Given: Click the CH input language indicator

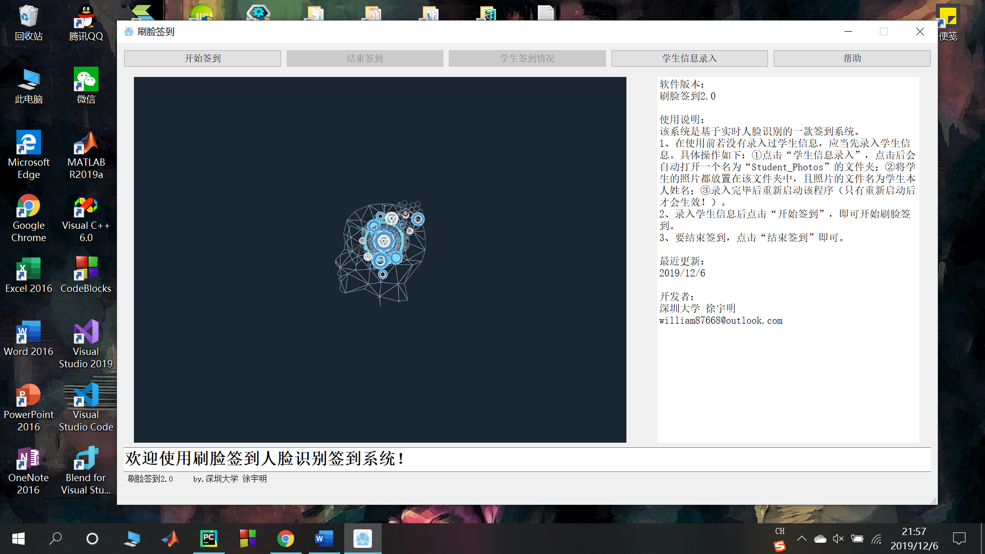Looking at the screenshot, I should 780,531.
